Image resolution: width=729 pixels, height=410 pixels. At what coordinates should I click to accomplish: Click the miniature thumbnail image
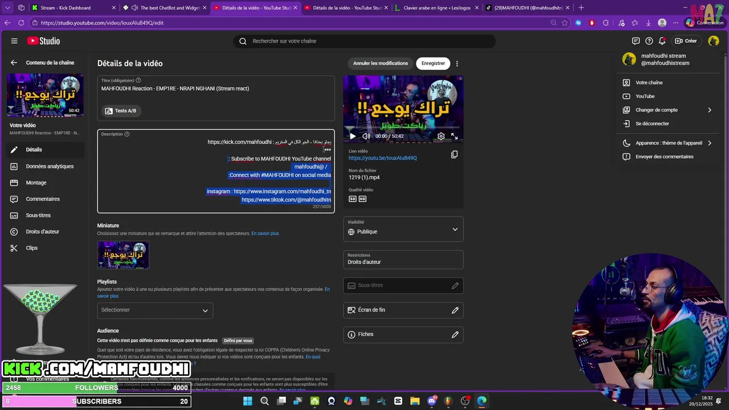pyautogui.click(x=123, y=255)
